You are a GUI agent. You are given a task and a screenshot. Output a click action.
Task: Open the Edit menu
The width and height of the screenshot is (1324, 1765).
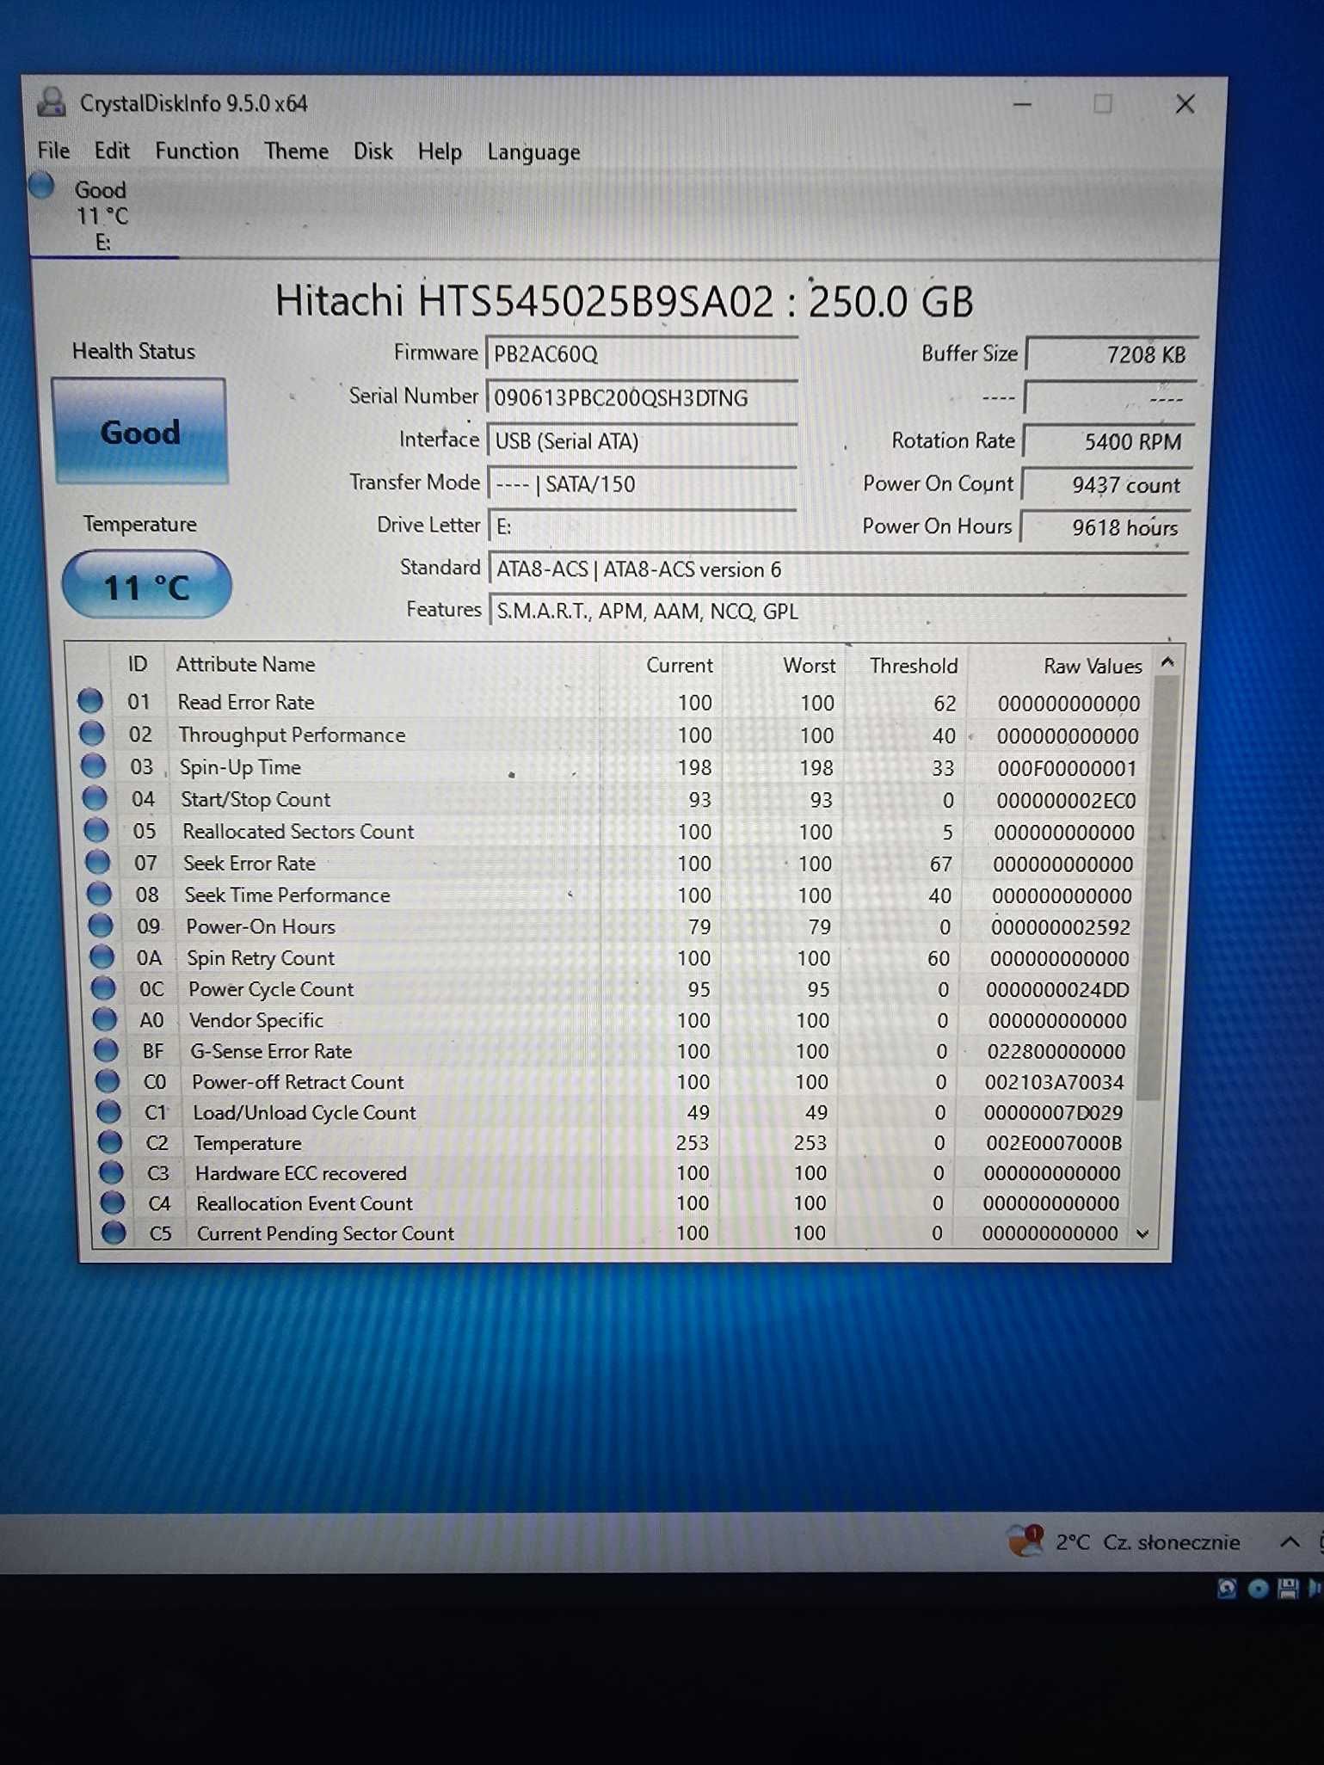(x=112, y=151)
